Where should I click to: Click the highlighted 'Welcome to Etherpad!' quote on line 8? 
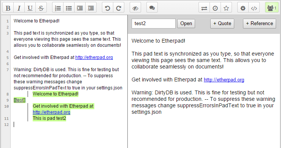click(x=56, y=94)
